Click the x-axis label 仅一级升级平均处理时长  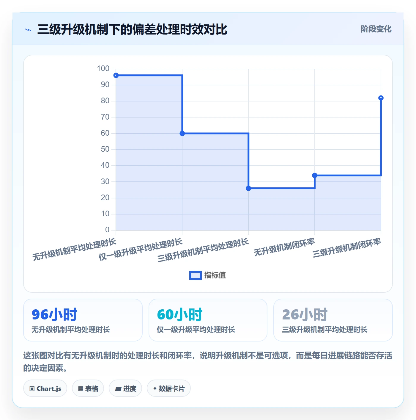pos(141,250)
